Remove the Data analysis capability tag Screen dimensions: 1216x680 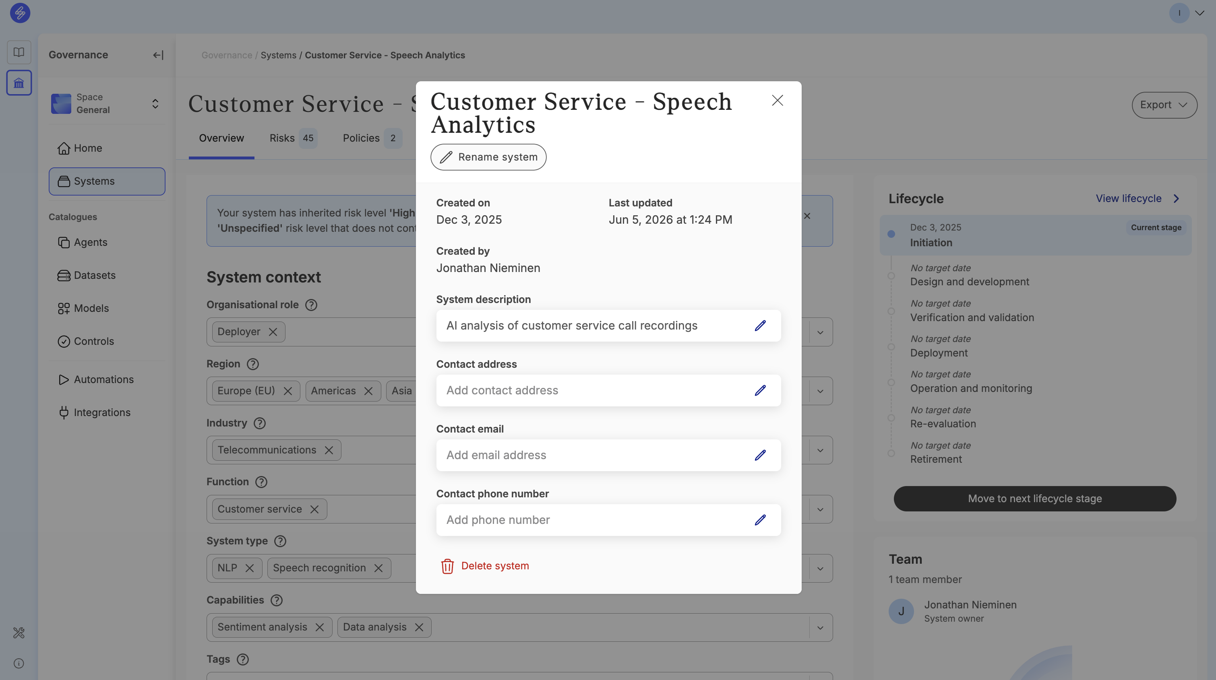tap(419, 627)
